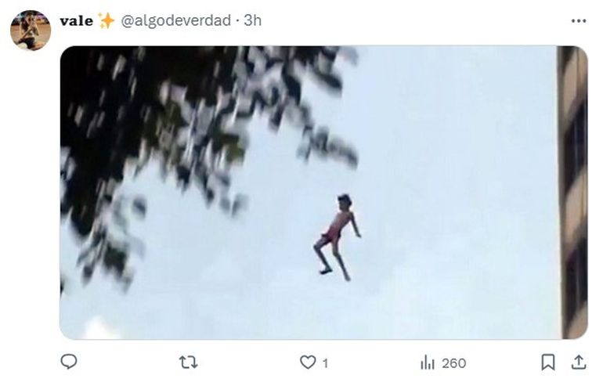The image size is (603, 379).
Task: Click the like count of 1
Action: point(325,363)
